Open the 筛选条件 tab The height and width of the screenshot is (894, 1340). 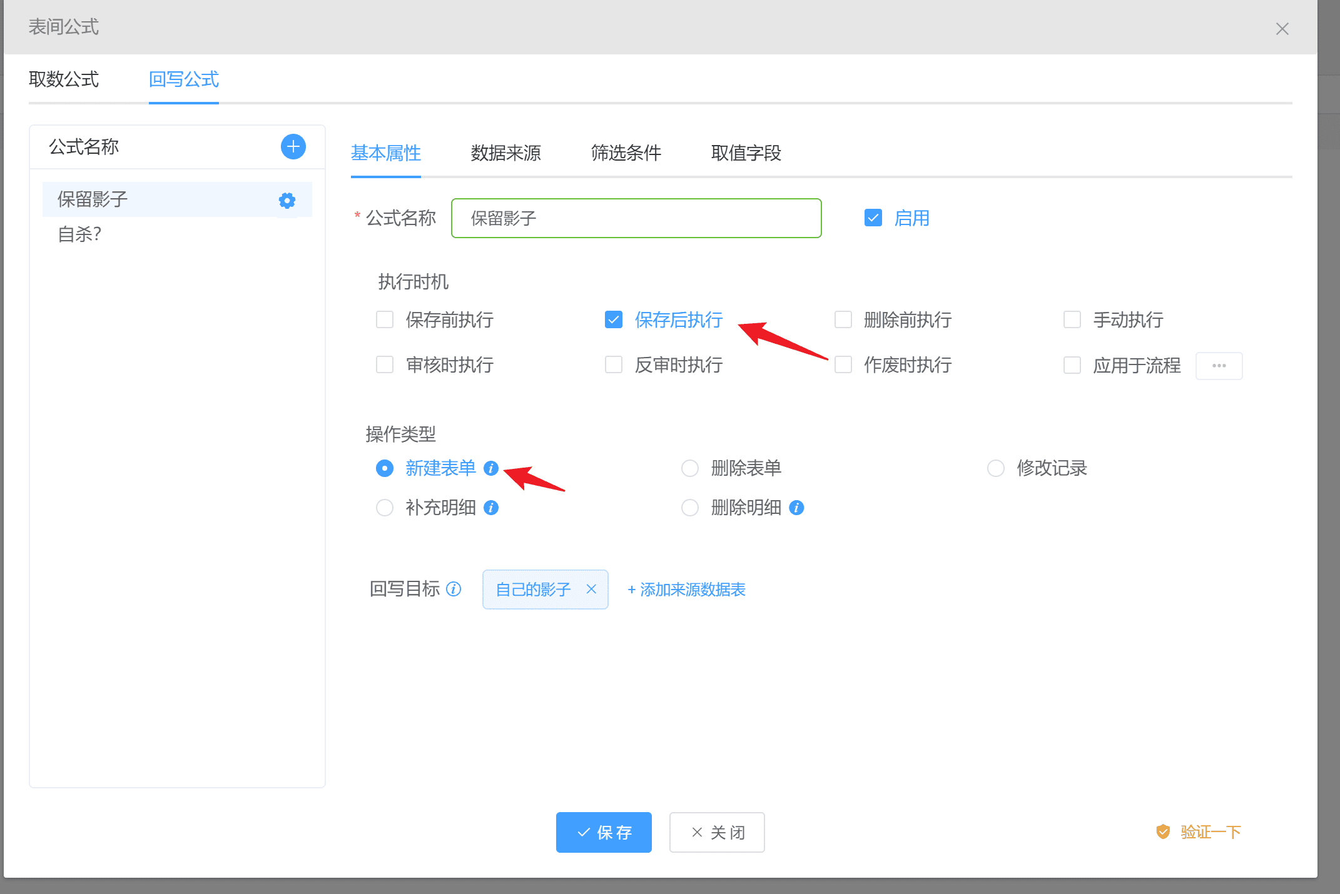tap(626, 153)
